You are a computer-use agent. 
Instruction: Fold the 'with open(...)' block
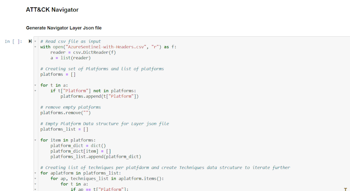(x=35, y=47)
